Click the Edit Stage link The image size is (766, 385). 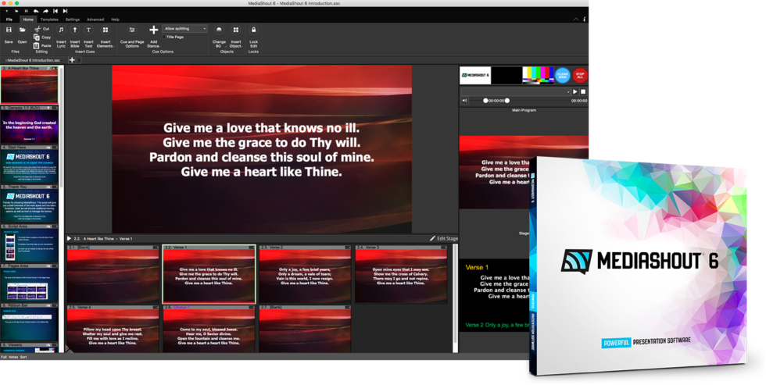click(x=447, y=239)
